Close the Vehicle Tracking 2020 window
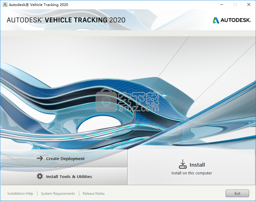Screen dimensions: 256x201 (249, 4)
